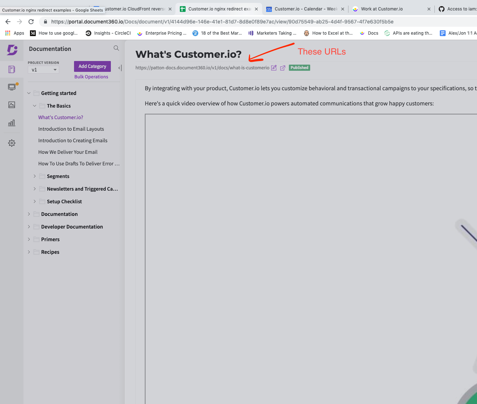
Task: Click the search magnifier in Documentation panel
Action: coord(116,48)
